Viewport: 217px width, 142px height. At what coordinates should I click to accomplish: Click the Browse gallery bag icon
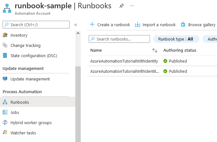pos(183,24)
